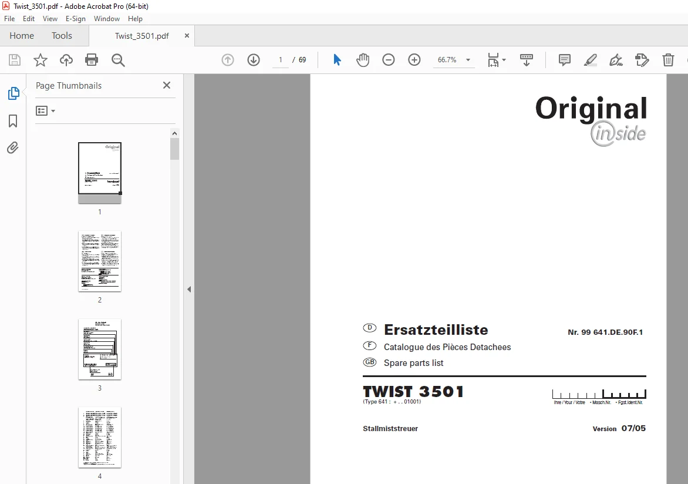This screenshot has height=484, width=688.
Task: Switch to the Home tab
Action: pos(22,36)
